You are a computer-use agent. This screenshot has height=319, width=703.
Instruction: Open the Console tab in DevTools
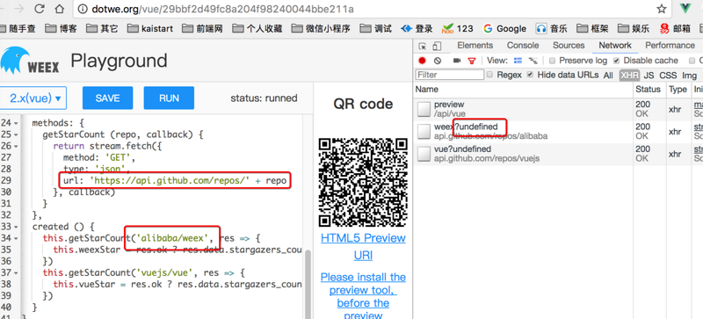523,46
